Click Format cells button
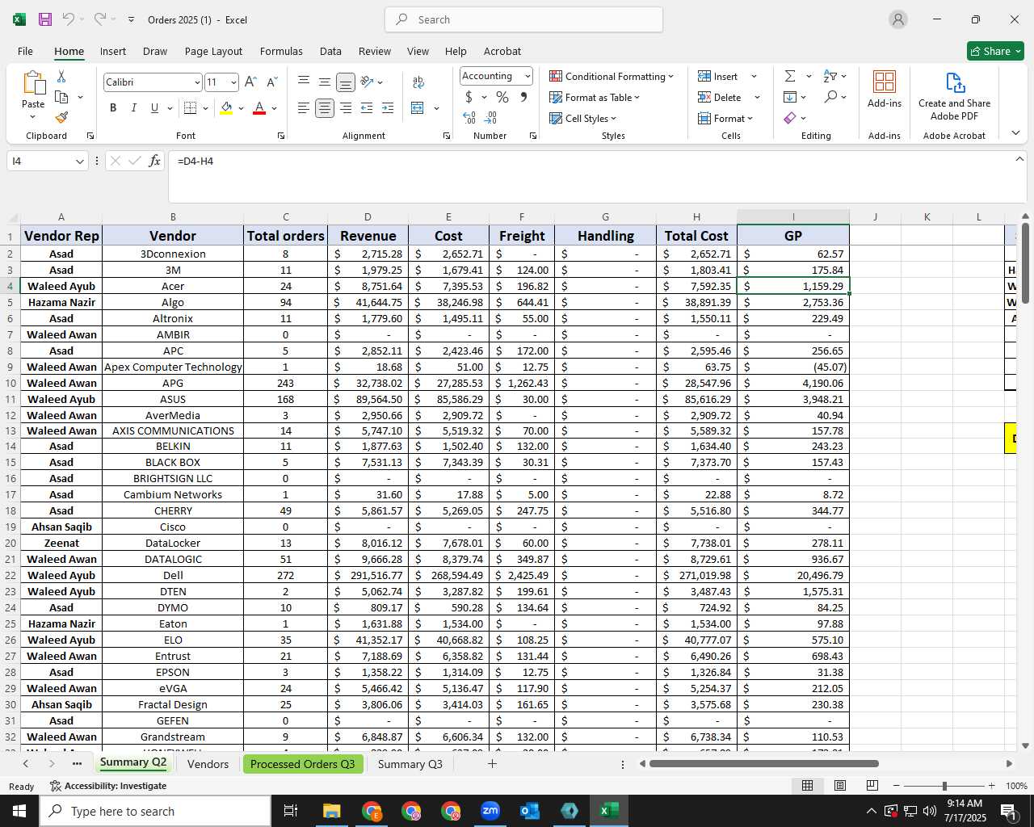1034x827 pixels. point(725,118)
